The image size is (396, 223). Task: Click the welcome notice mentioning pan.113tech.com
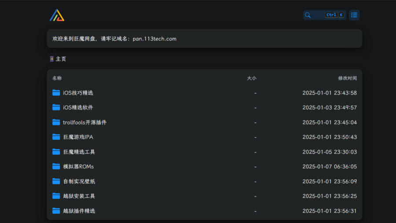[204, 39]
